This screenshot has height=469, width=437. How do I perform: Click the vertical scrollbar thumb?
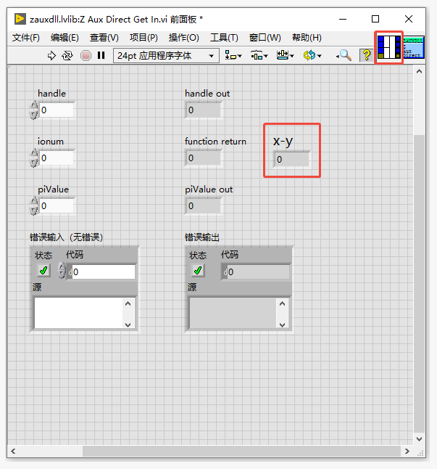[x=419, y=283]
